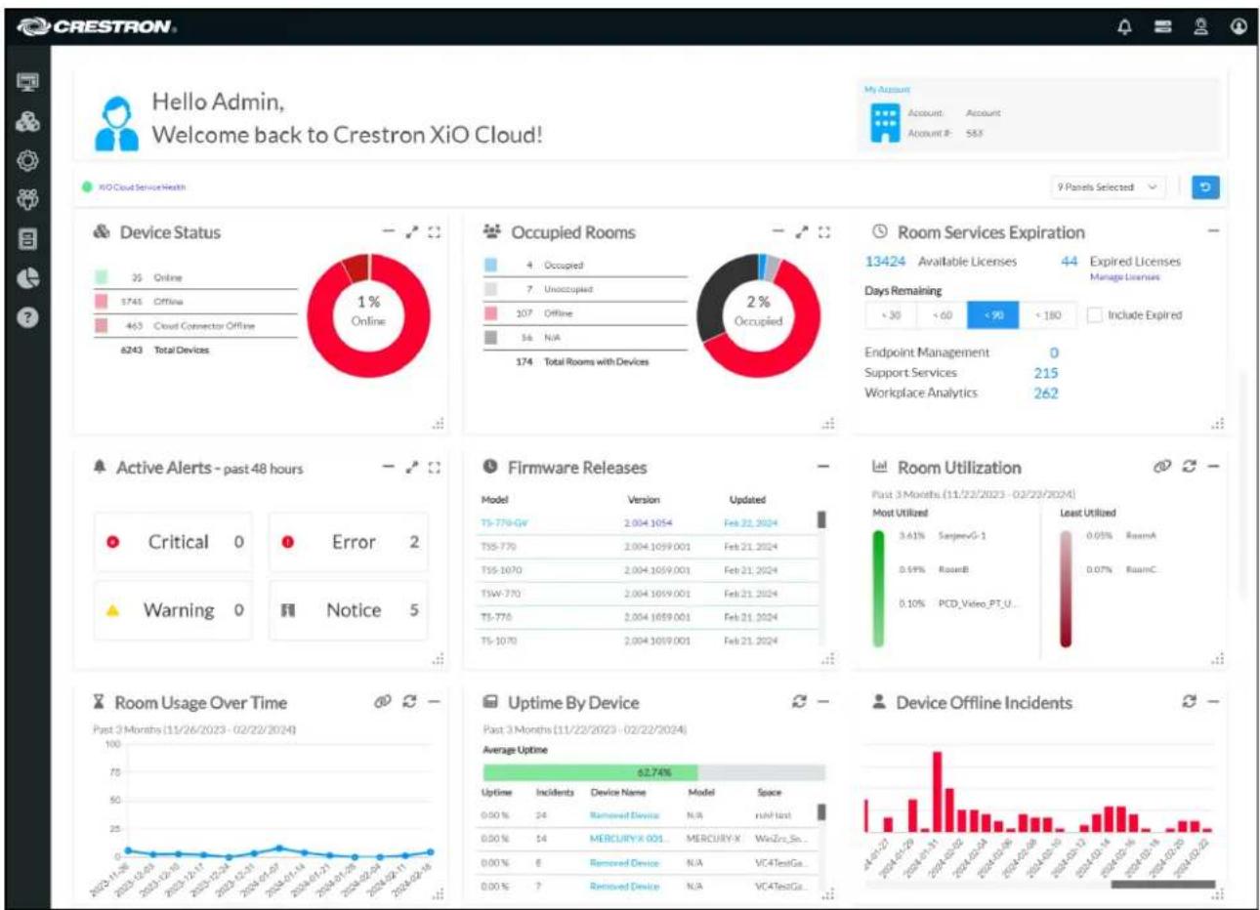Open the notifications bell icon
The width and height of the screenshot is (1260, 910).
pyautogui.click(x=1124, y=27)
